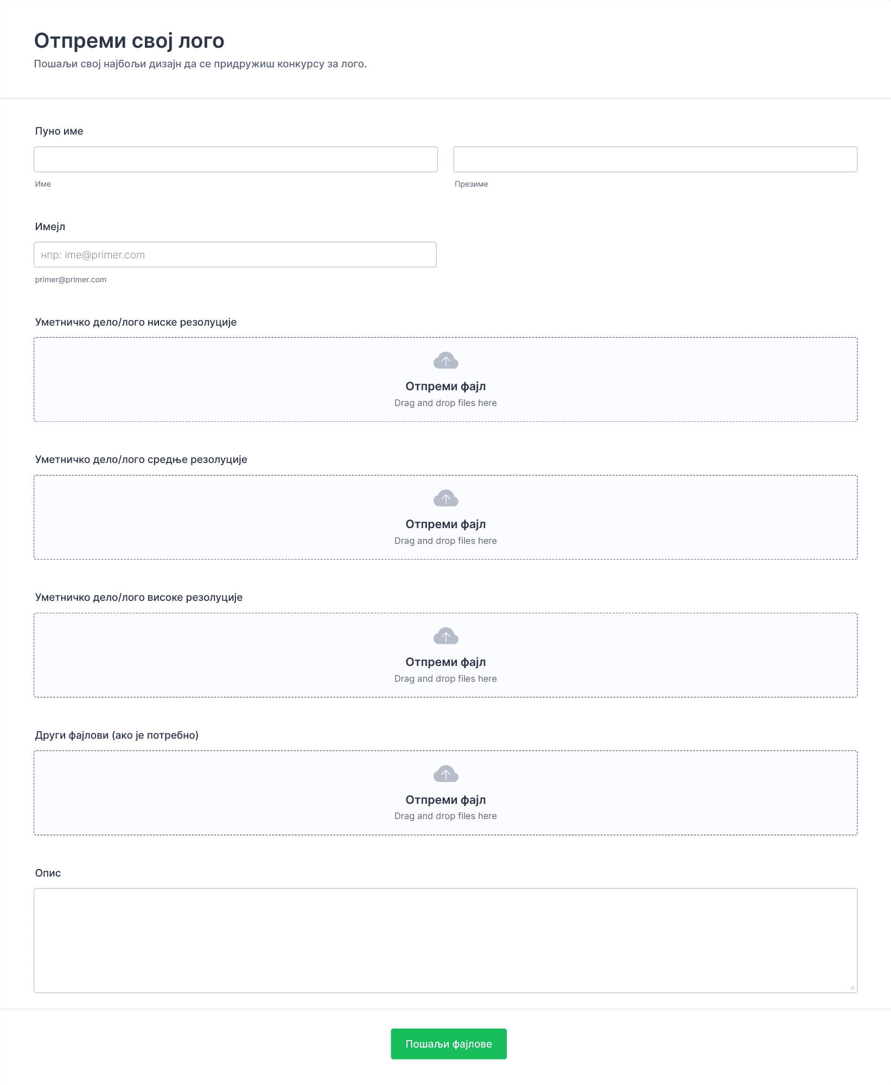891x1085 pixels.
Task: Click the cloud upload icon under Други фајлови
Action: point(445,774)
